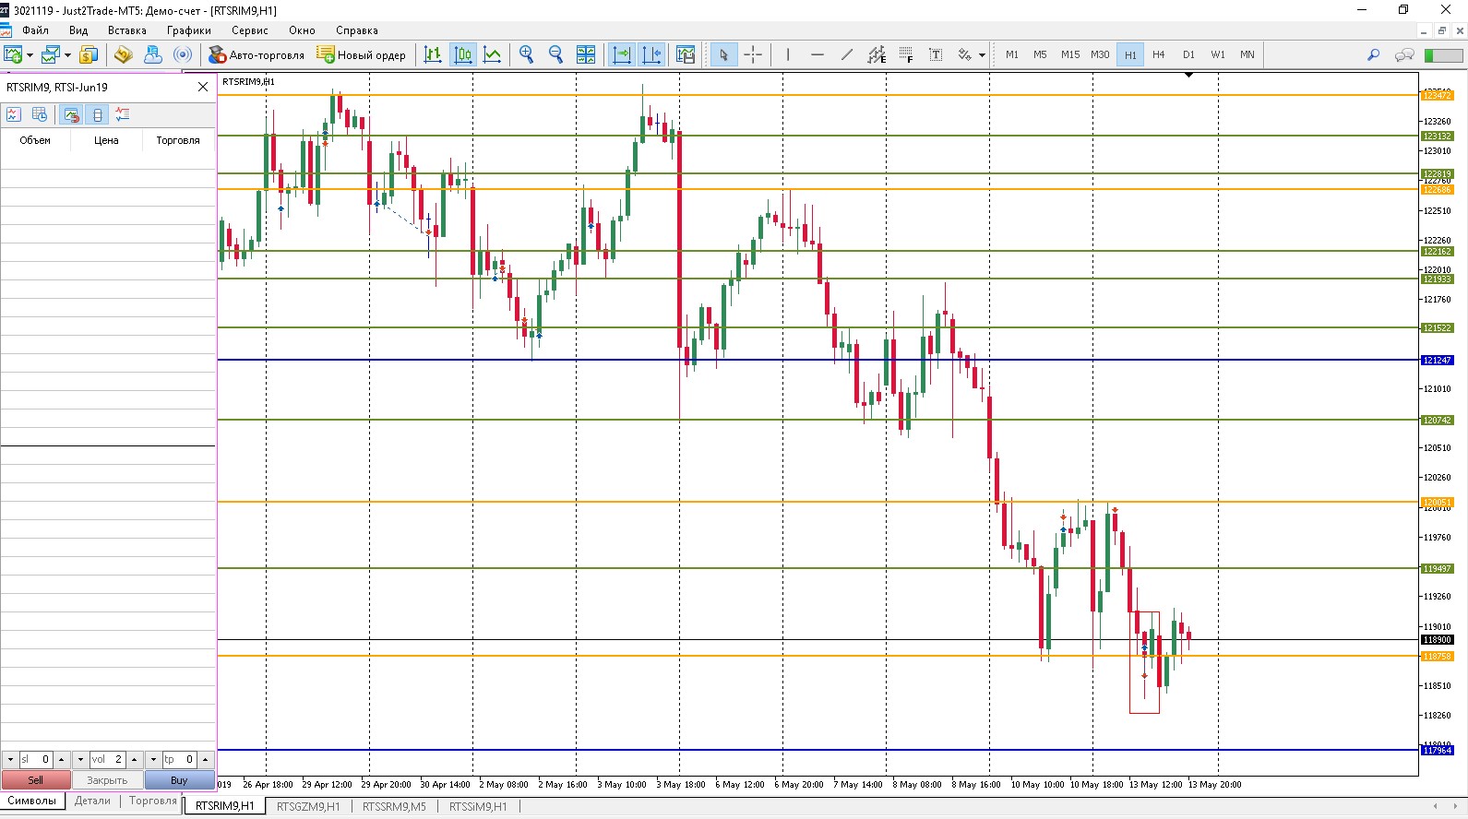Viewport: 1468px width, 819px height.
Task: Toggle Авто-торговля algo trading
Action: 257,54
